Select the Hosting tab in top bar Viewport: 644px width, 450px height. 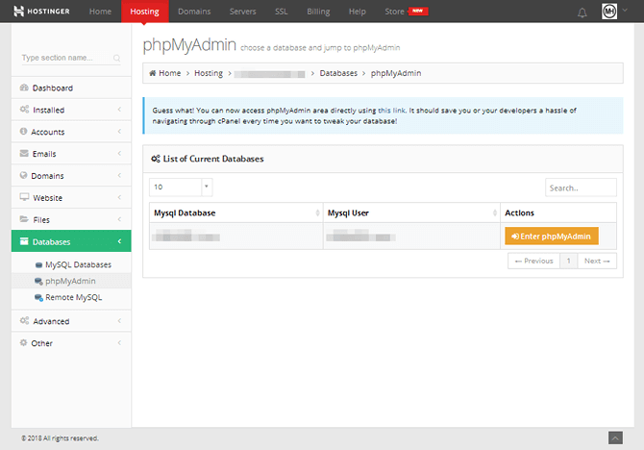[x=144, y=12]
